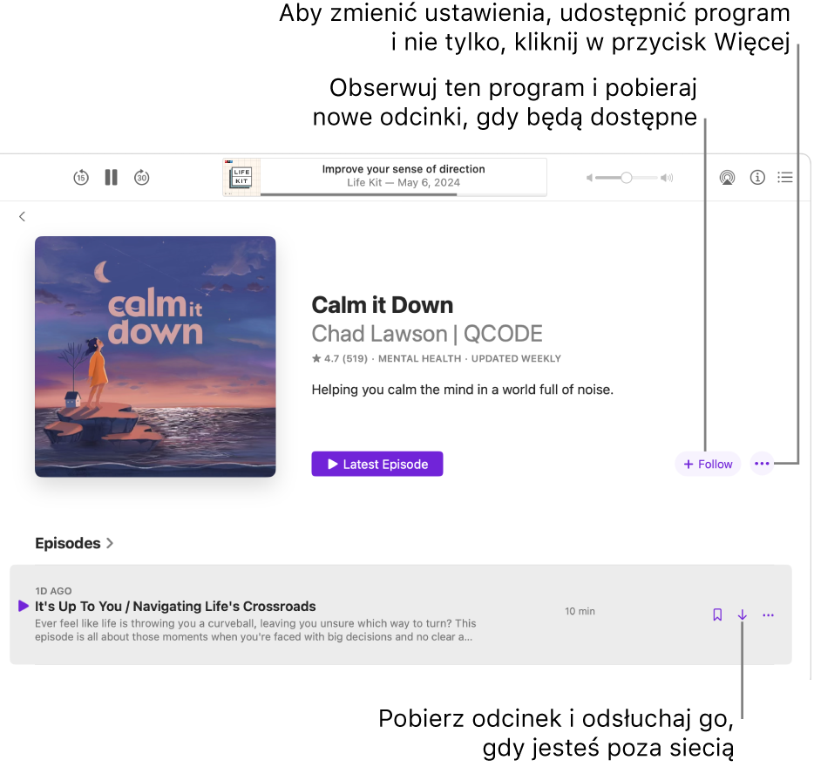The width and height of the screenshot is (814, 767).
Task: Click the episode playback progress bar
Action: [x=404, y=194]
